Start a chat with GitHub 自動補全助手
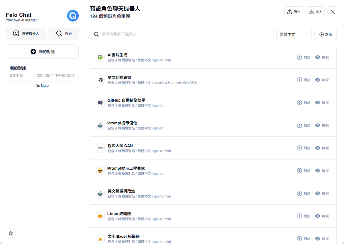 click(304, 103)
